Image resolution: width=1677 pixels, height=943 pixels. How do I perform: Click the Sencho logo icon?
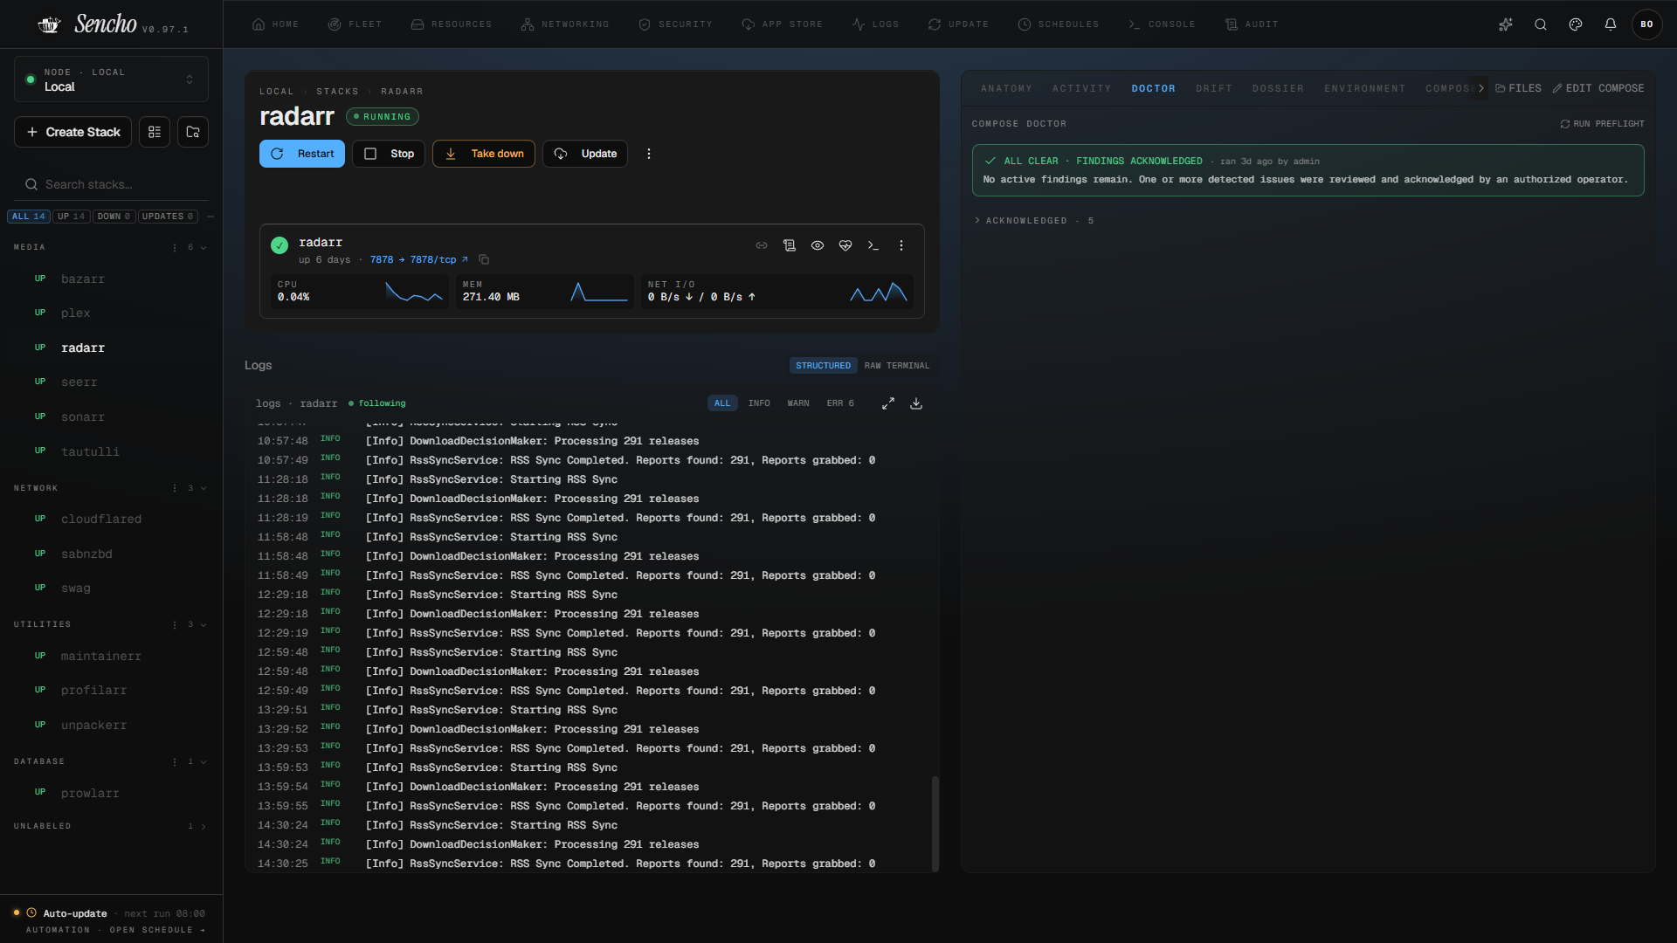click(x=49, y=24)
